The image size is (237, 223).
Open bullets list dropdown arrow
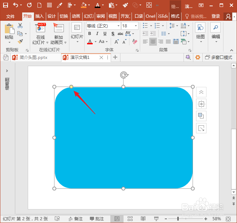pyautogui.click(x=151, y=26)
